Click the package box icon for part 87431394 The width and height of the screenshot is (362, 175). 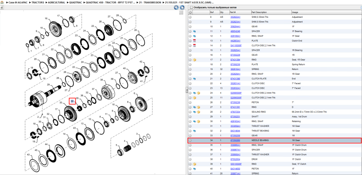click(x=194, y=60)
